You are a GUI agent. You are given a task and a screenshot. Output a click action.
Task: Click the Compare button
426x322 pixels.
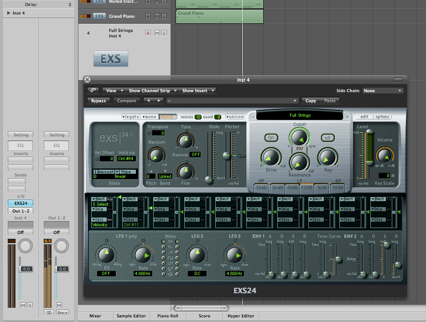coord(126,100)
